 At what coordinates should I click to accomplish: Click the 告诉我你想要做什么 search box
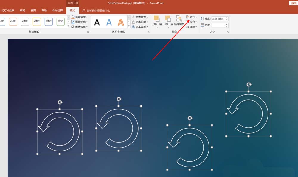point(96,10)
